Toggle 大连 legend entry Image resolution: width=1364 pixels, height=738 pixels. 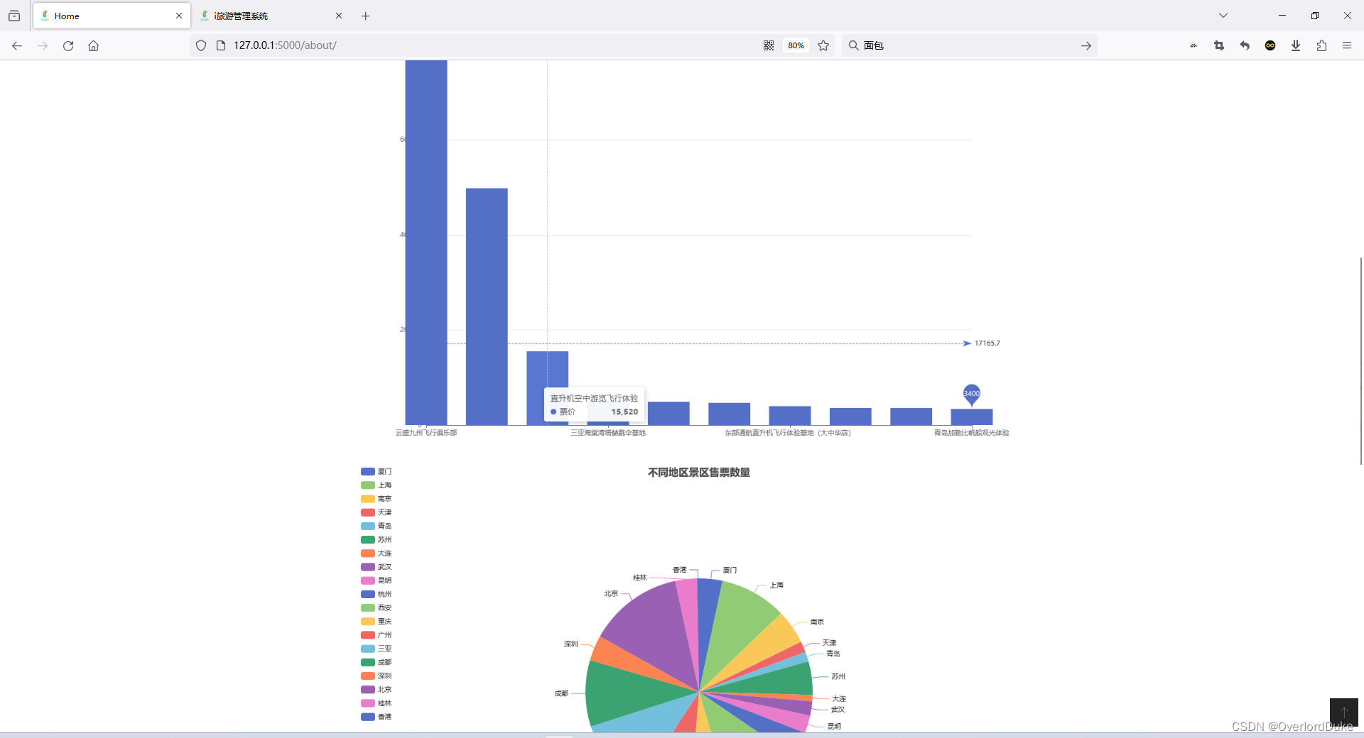point(376,553)
